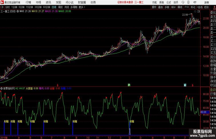Select the 日线 daily tab

[x=54, y=7]
